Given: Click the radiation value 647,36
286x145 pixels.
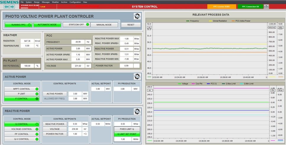Looking at the screenshot, I should pyautogui.click(x=27, y=41).
